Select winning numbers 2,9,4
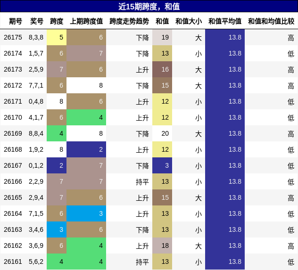 pyautogui.click(x=36, y=197)
